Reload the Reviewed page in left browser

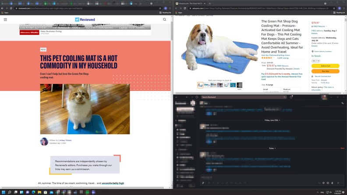click(x=11, y=8)
